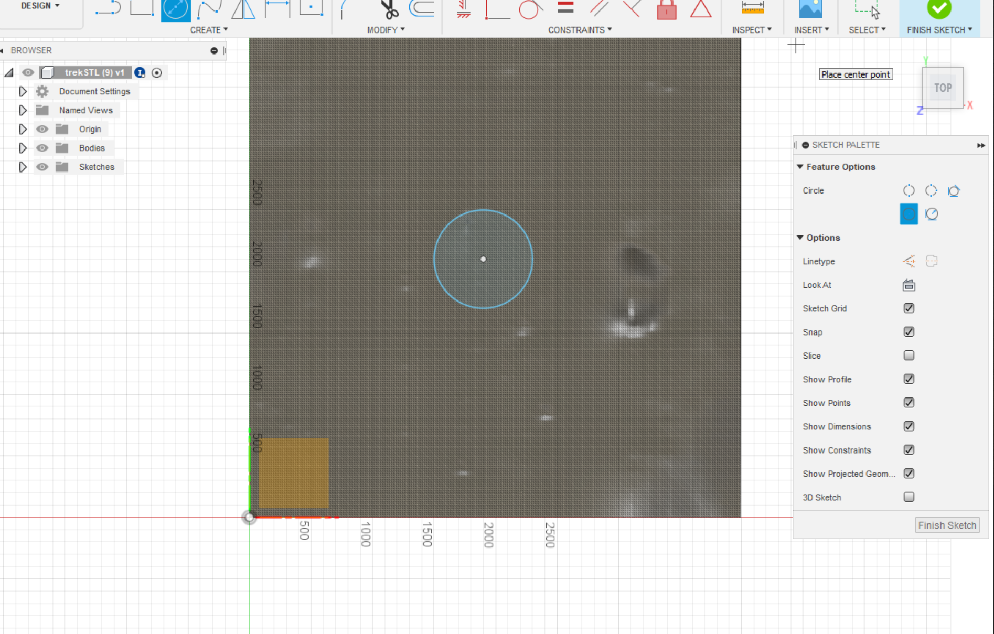Choose Center Diameter Circle in Sketch Palette

click(x=909, y=214)
